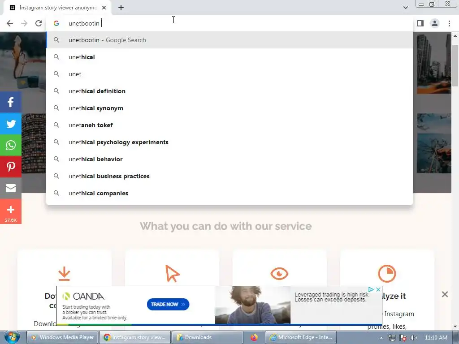Choose the 'unet' suggestion
Screen dimensions: 459x344
click(x=229, y=74)
